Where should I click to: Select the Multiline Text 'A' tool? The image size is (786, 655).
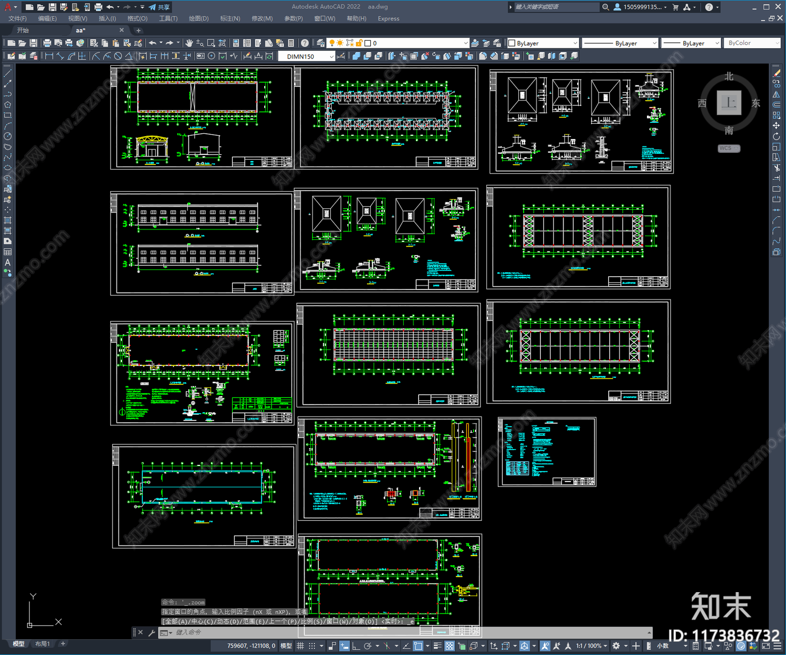7,262
